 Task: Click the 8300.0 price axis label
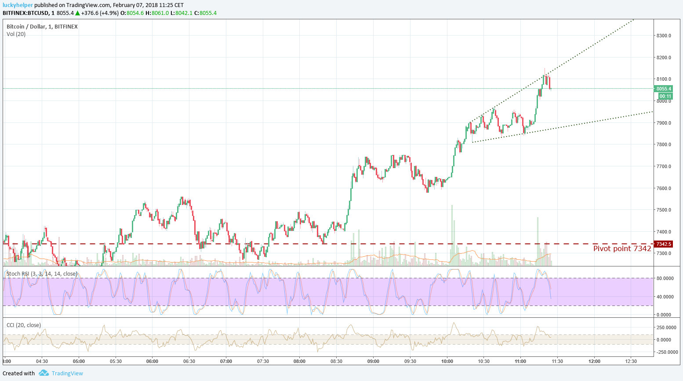click(x=664, y=36)
